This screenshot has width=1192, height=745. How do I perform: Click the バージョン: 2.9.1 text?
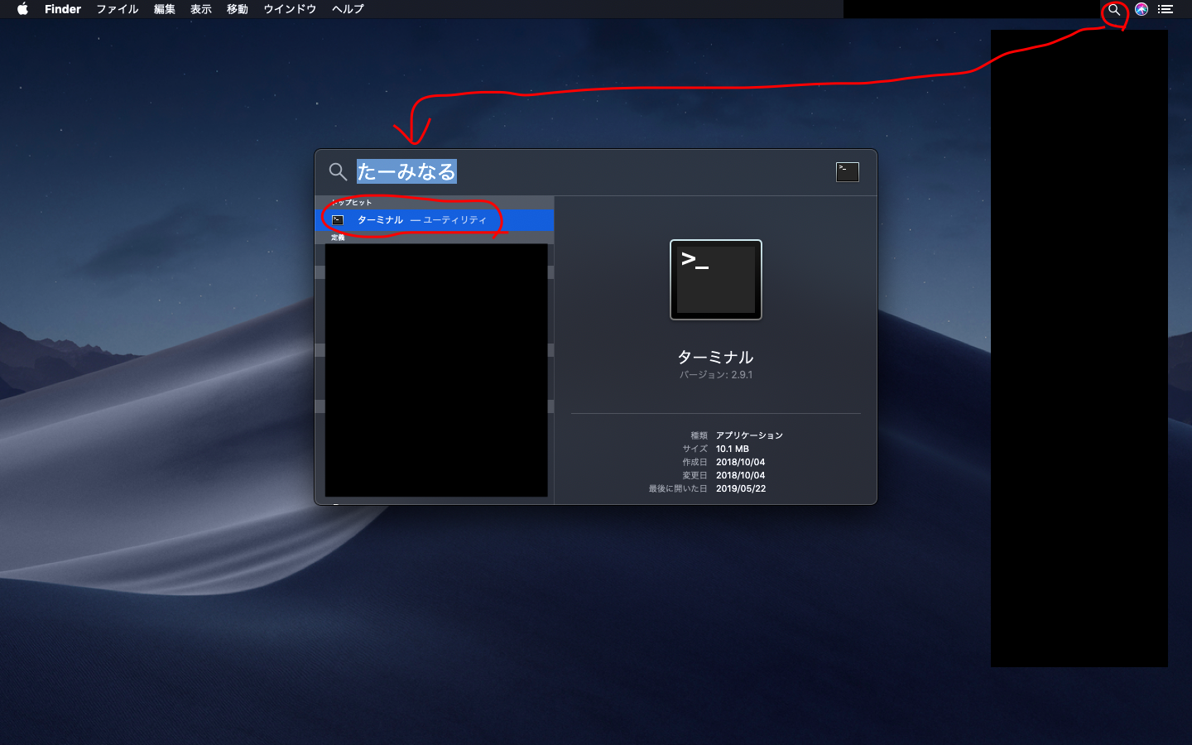[x=716, y=375]
